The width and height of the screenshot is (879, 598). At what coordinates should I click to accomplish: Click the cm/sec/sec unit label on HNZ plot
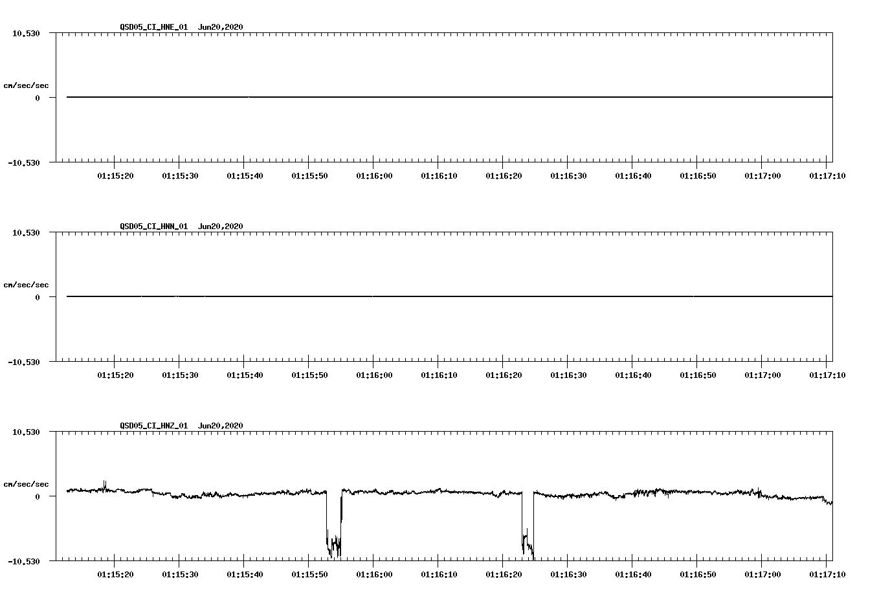26,484
